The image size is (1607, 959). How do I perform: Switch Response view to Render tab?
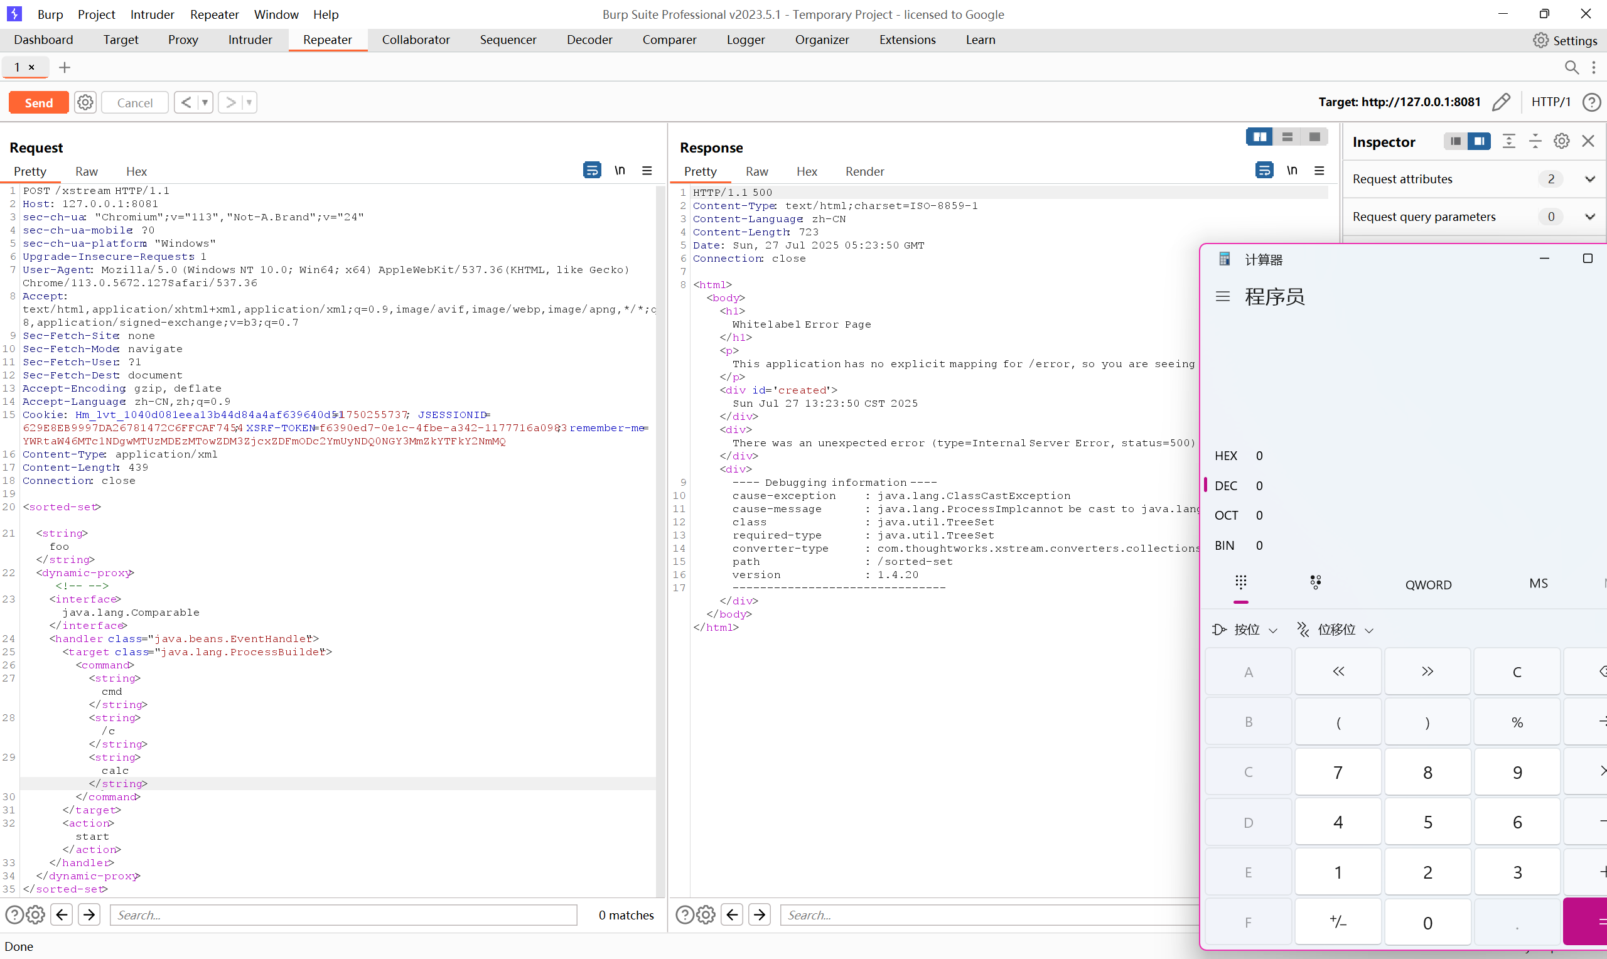(864, 171)
